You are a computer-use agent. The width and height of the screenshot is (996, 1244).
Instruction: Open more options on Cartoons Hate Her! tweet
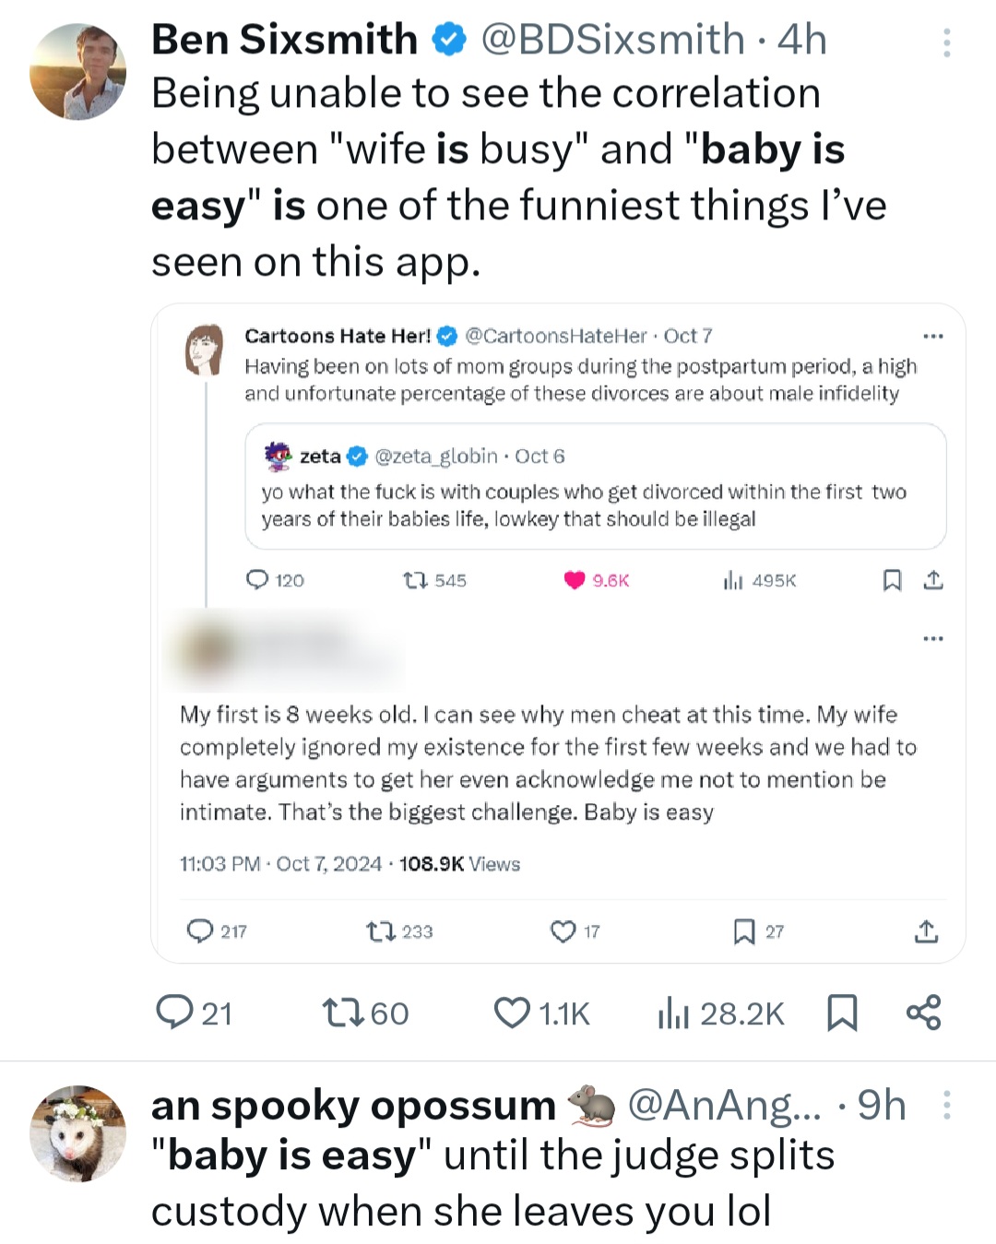(933, 336)
